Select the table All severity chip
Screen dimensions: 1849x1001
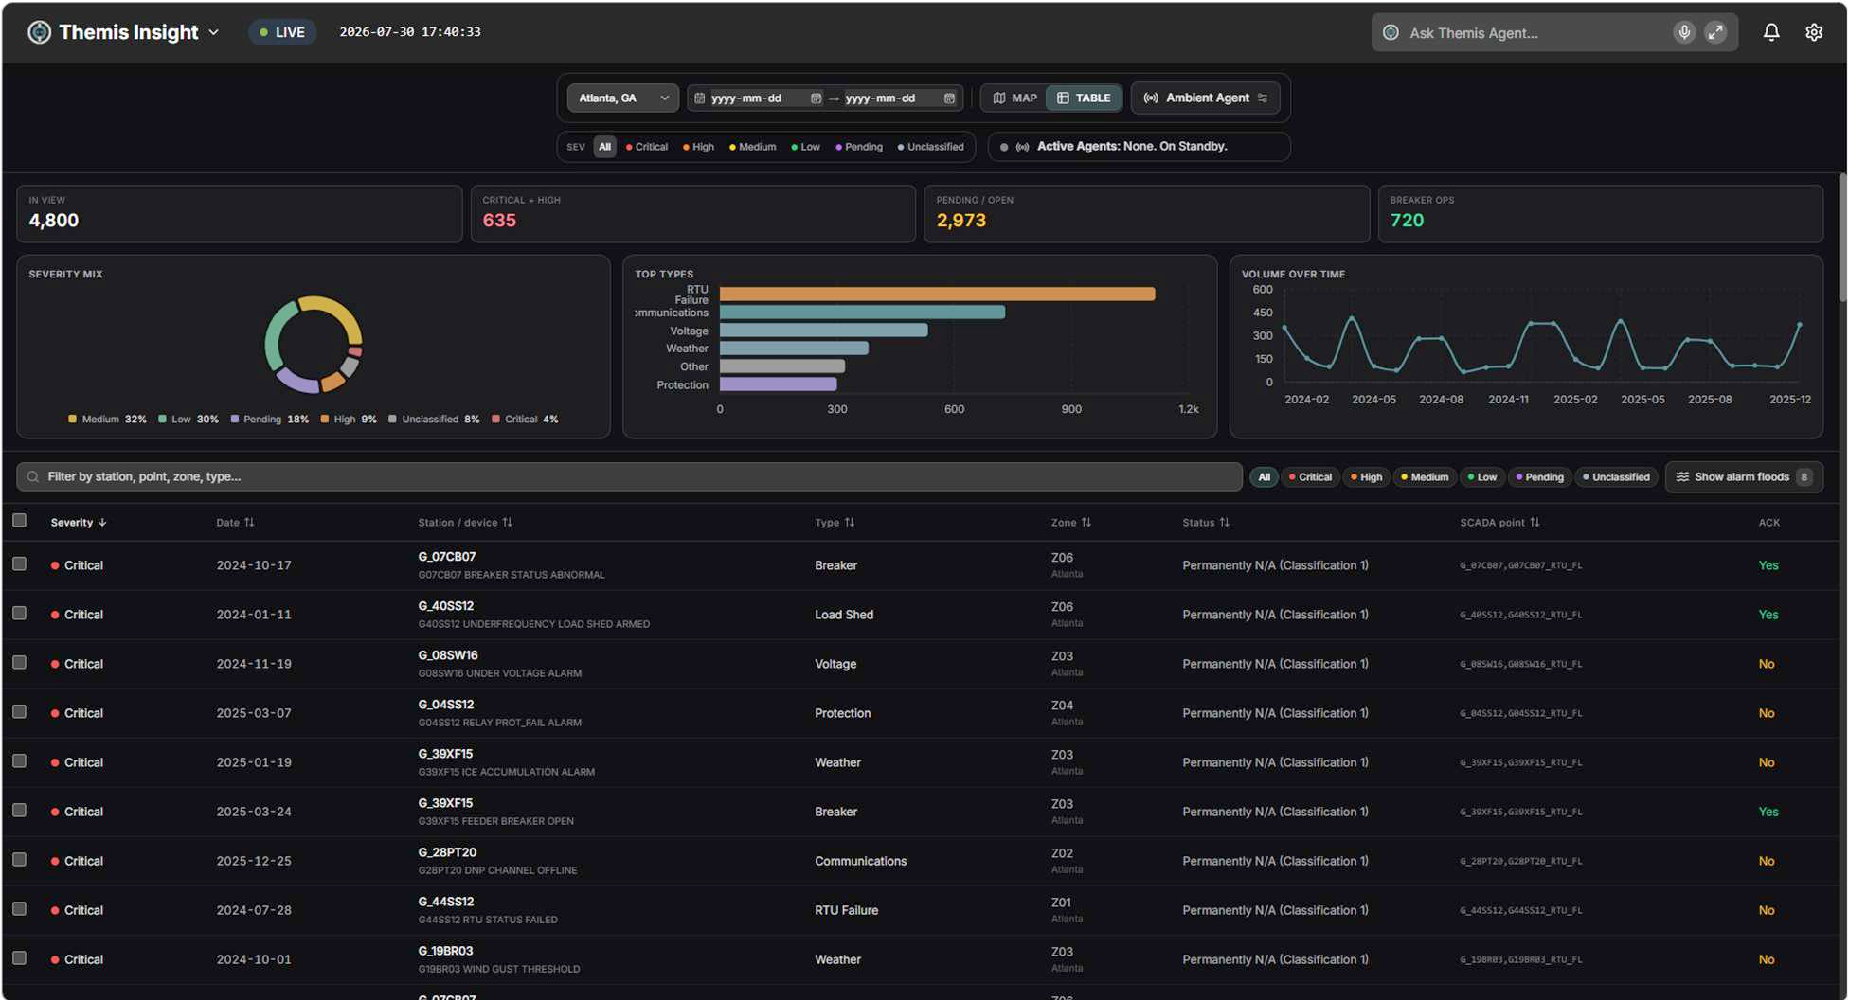point(1264,477)
